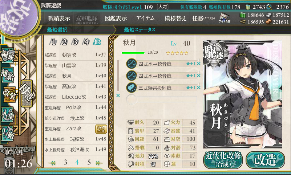Switch to fleet tab 2
Image resolution: width=291 pixels, height=175 pixels.
64,42
